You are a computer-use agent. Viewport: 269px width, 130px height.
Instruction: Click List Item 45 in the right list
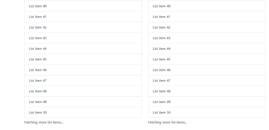(x=162, y=59)
